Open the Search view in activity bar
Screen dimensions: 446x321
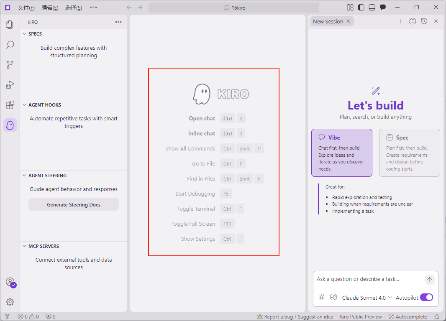click(10, 45)
